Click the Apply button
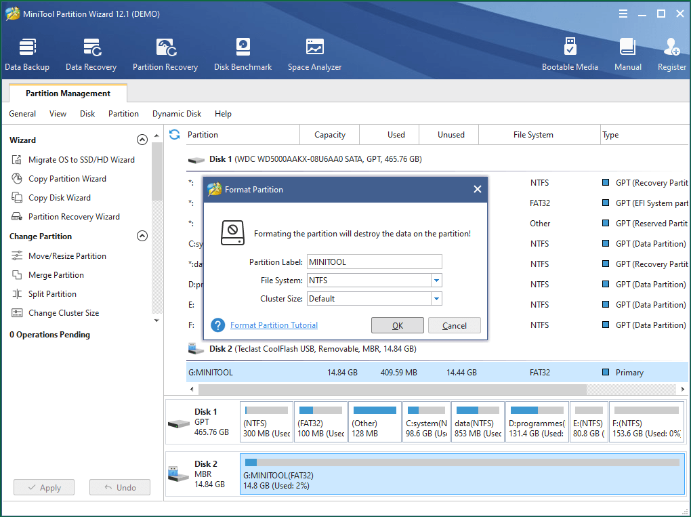The height and width of the screenshot is (517, 691). coord(44,487)
